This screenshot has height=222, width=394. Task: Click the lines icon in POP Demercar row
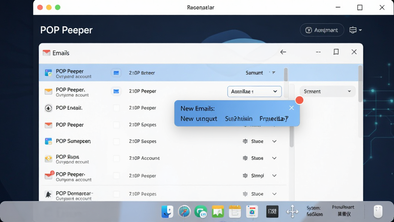pyautogui.click(x=245, y=194)
